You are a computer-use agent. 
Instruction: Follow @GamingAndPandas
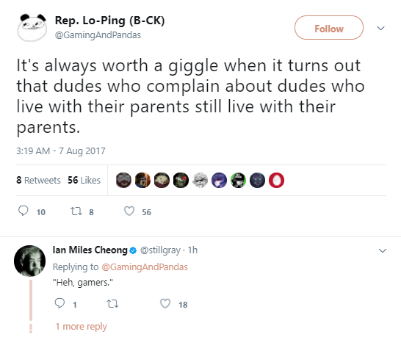click(329, 28)
